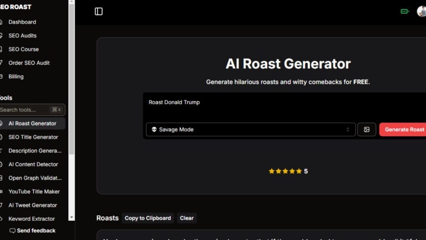Click the Roasts section label

click(107, 218)
